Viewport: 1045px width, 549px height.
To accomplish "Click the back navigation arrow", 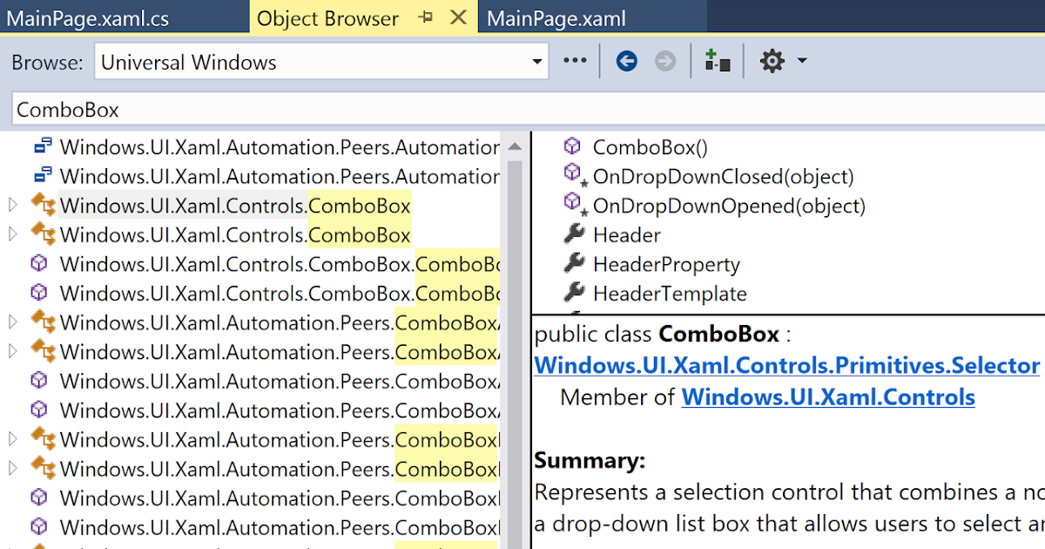I will coord(626,61).
